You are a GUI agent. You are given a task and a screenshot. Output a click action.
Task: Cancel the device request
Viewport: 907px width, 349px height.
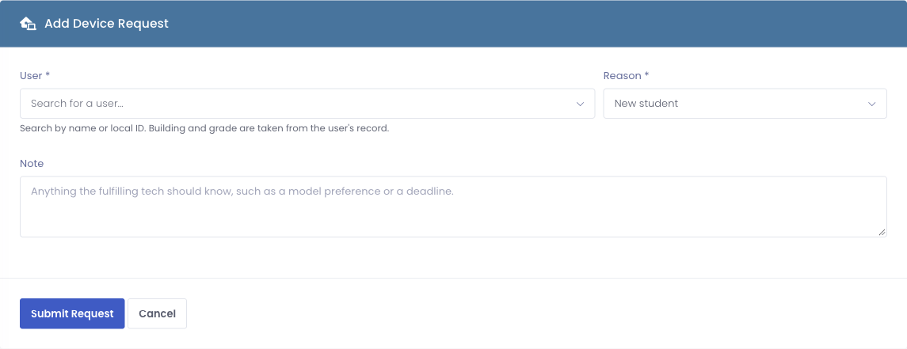click(158, 313)
